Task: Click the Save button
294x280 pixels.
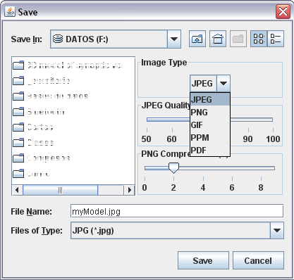Action: pos(203,260)
